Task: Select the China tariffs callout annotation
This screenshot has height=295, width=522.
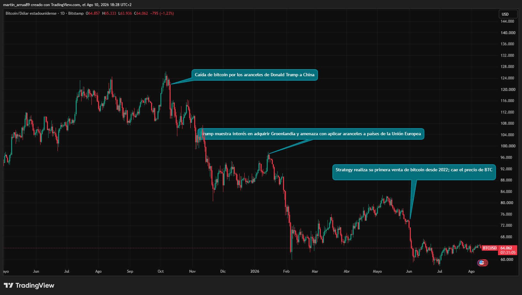Action: point(255,75)
